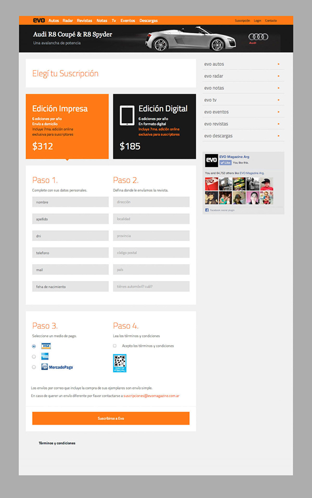Click the país input field
312x498 pixels.
tap(151, 270)
